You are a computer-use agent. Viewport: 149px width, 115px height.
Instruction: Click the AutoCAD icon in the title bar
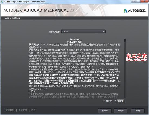pyautogui.click(x=2, y=2)
